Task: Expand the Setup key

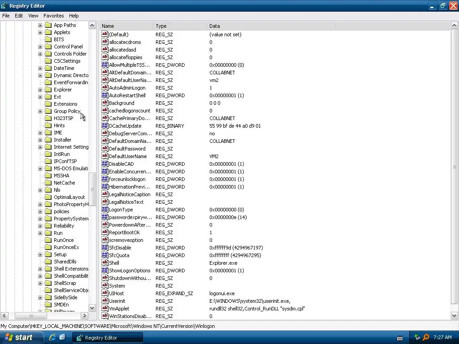Action: [x=40, y=254]
